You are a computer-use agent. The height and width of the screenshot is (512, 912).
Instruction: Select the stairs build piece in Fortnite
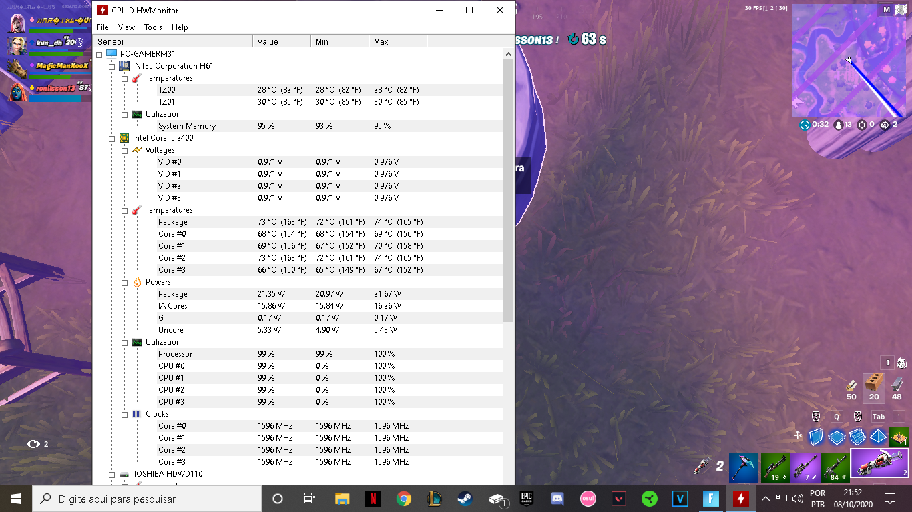[x=858, y=438]
